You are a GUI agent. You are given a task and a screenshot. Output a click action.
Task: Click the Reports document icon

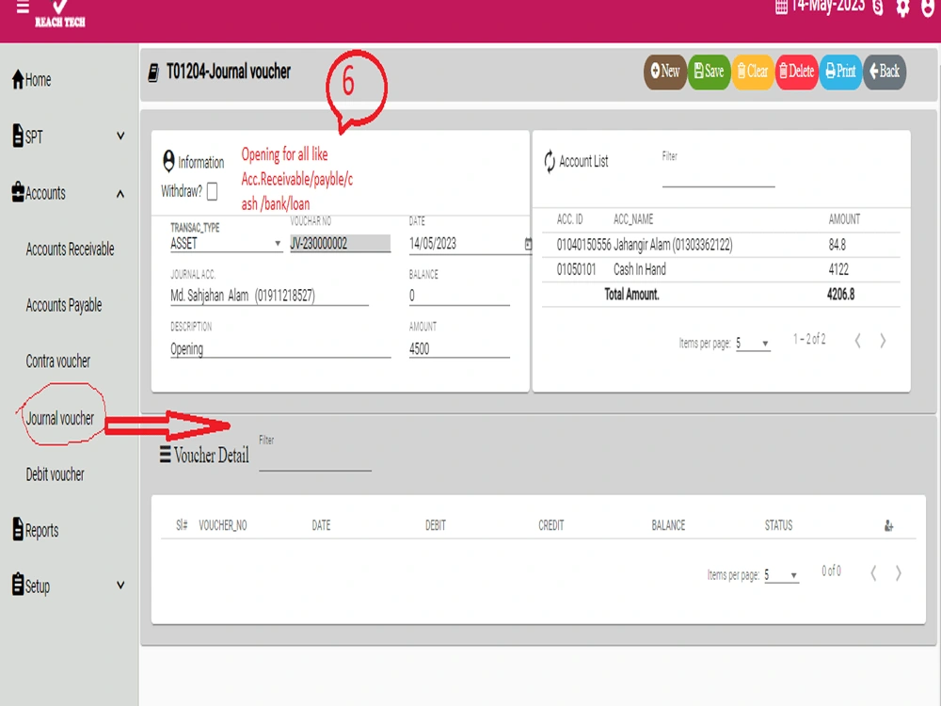(x=18, y=528)
